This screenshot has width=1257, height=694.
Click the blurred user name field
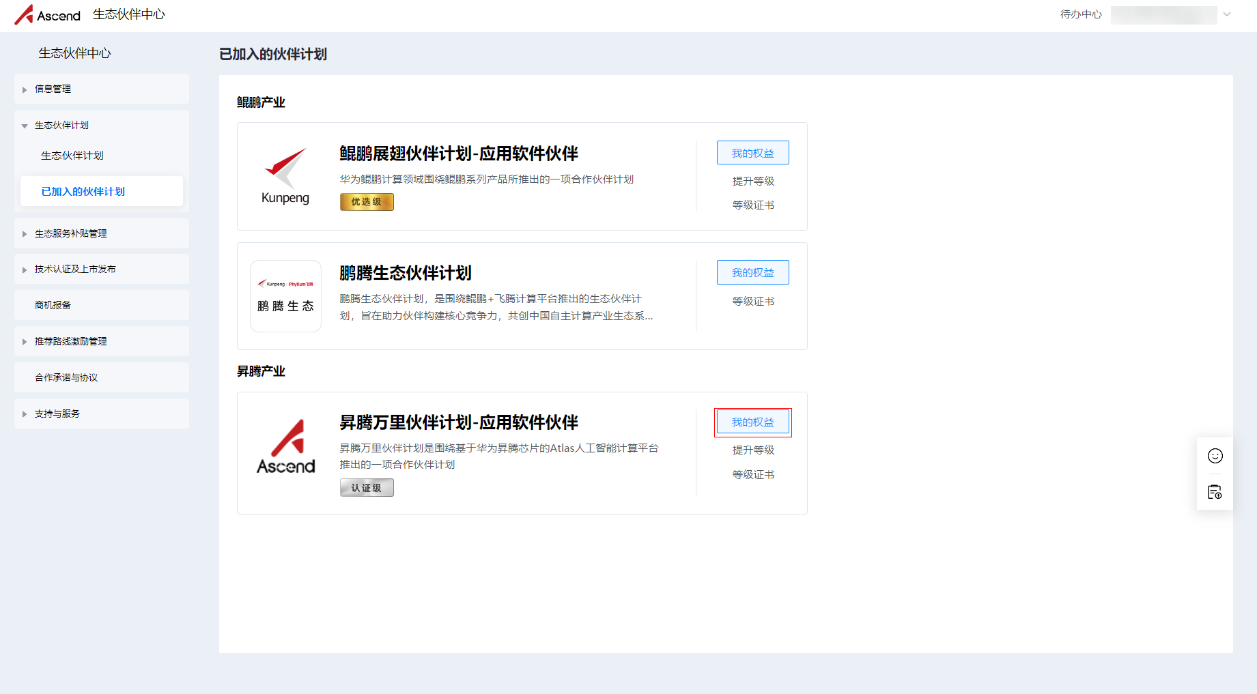(1163, 14)
